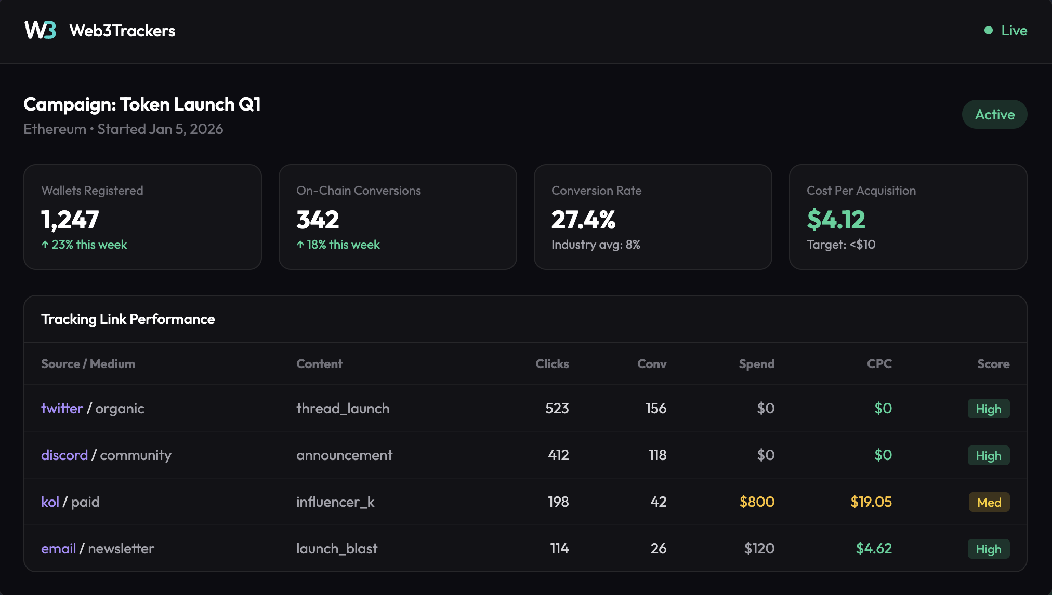Sort by the Spend column header
This screenshot has width=1052, height=595.
point(756,364)
